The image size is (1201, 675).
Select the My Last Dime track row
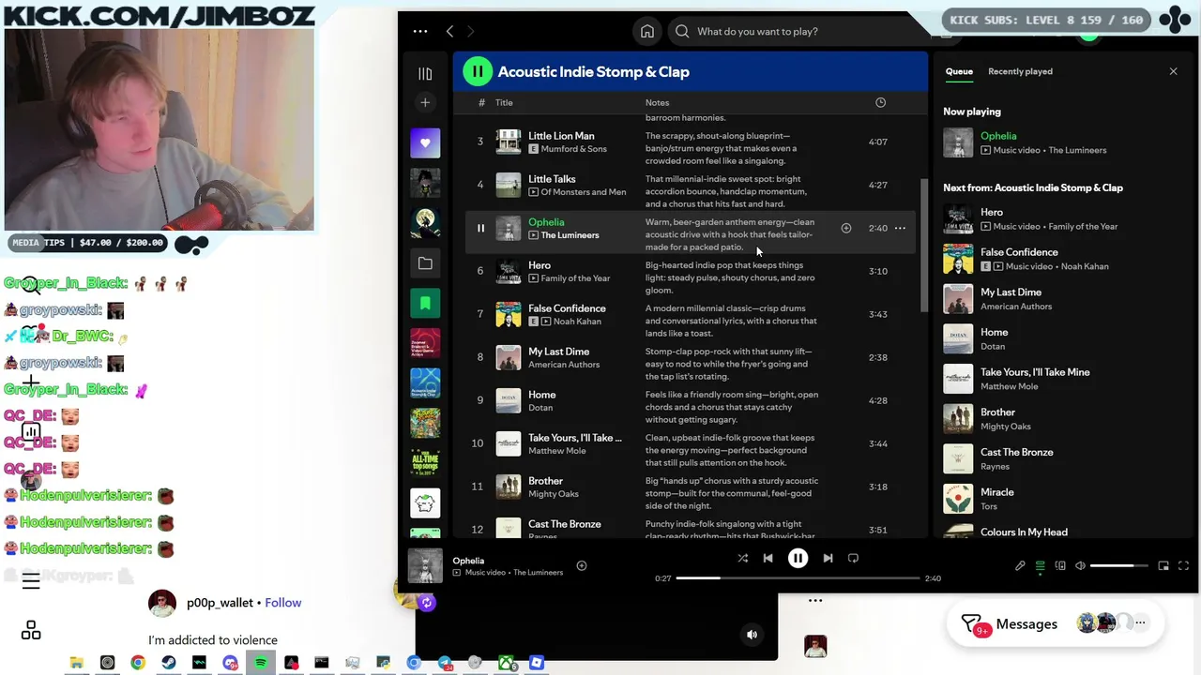690,357
